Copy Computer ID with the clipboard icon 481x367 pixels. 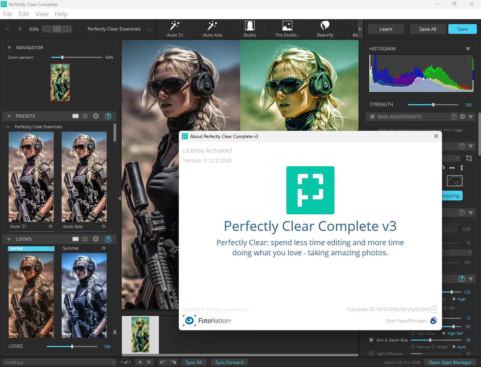pos(434,309)
